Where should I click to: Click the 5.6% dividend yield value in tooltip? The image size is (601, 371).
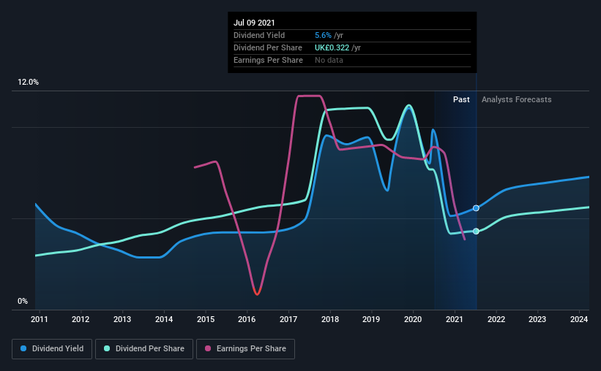323,35
